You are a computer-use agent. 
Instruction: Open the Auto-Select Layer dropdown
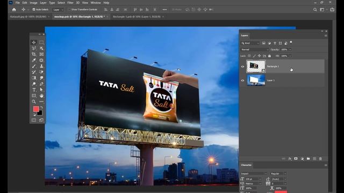coord(58,10)
